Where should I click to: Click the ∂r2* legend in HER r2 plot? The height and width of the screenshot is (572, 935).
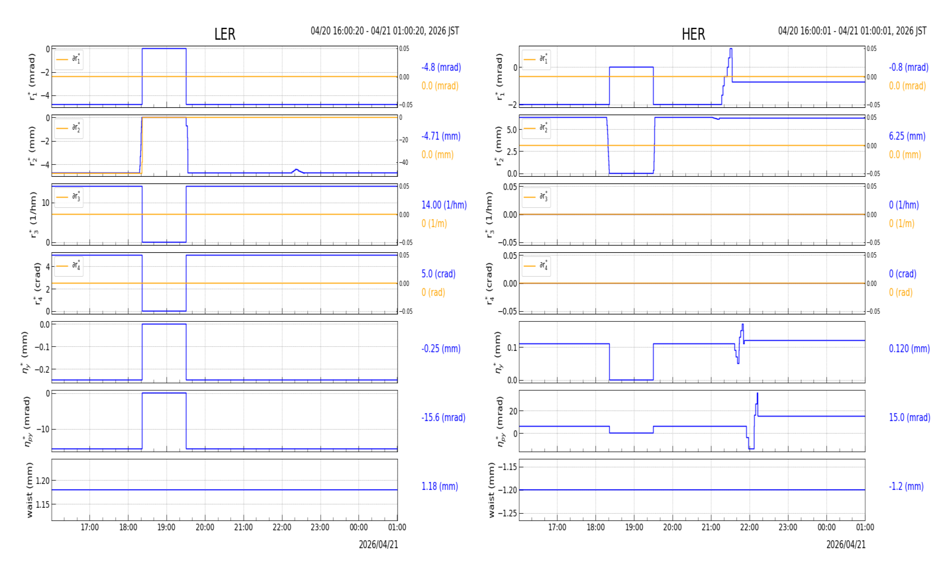click(x=536, y=128)
